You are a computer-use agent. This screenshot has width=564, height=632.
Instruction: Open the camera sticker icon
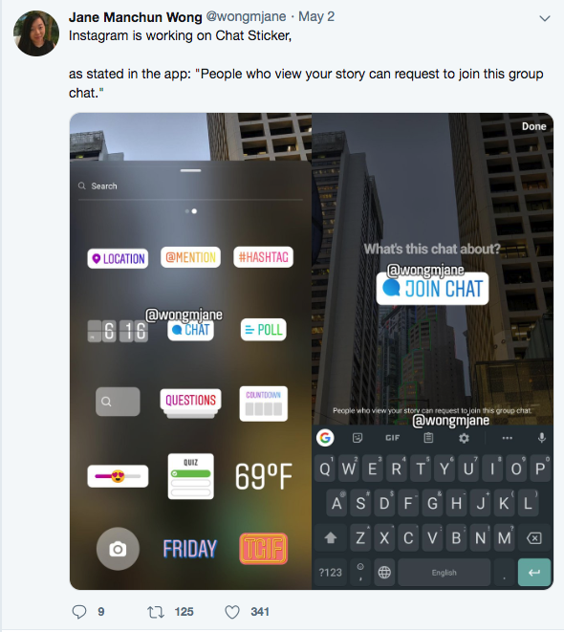pyautogui.click(x=118, y=549)
